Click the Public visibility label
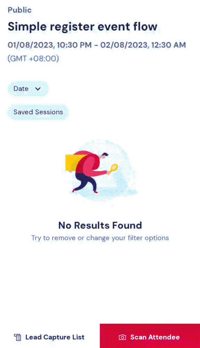 (20, 10)
